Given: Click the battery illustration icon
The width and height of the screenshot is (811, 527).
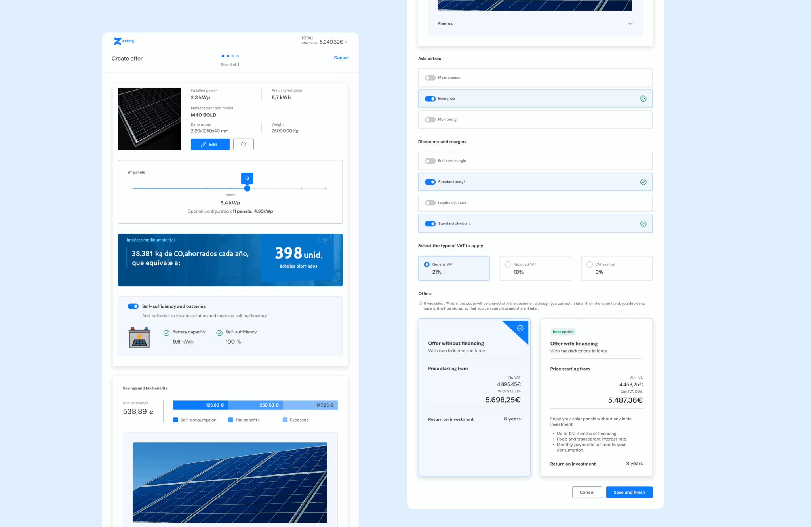Looking at the screenshot, I should point(139,337).
